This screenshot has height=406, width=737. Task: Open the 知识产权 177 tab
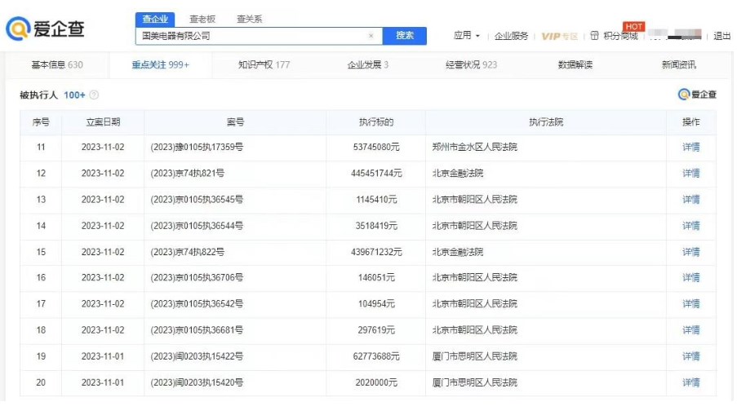point(264,64)
